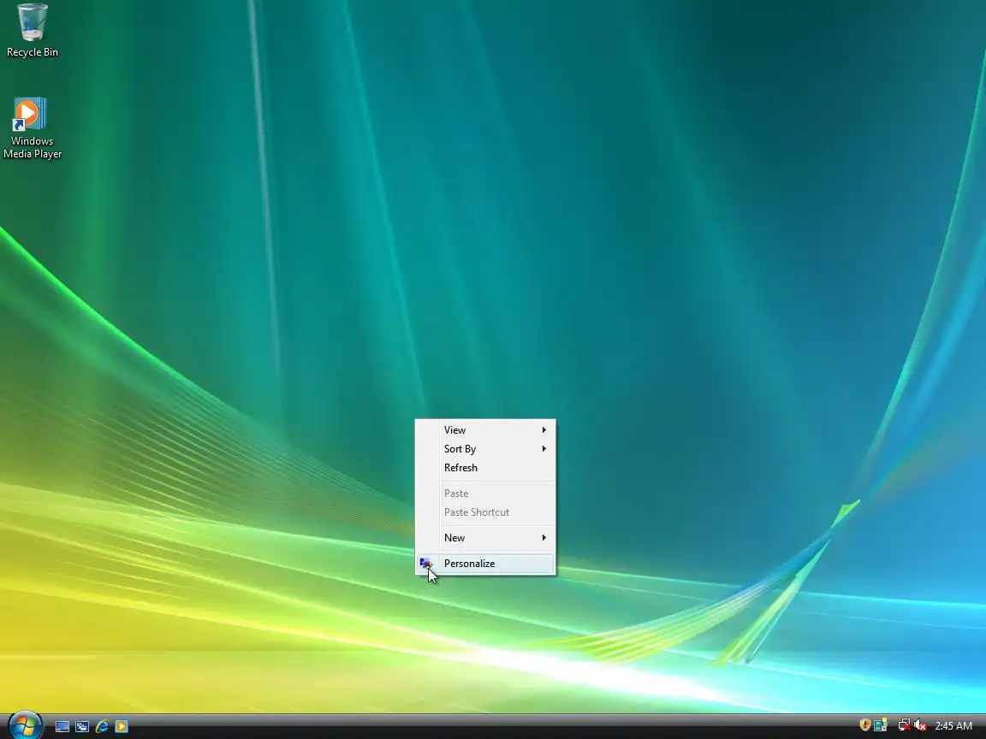The width and height of the screenshot is (986, 739).
Task: Click the network connection tray icon
Action: pyautogui.click(x=904, y=725)
